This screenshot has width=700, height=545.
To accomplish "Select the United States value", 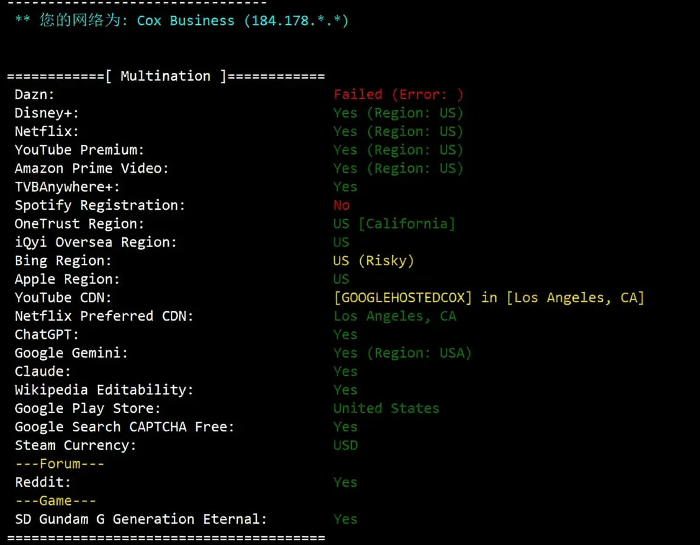I will pos(386,408).
